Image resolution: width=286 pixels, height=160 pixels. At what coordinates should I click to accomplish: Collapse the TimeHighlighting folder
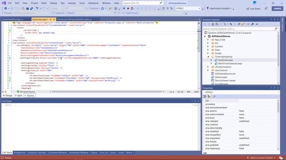(x=208, y=56)
